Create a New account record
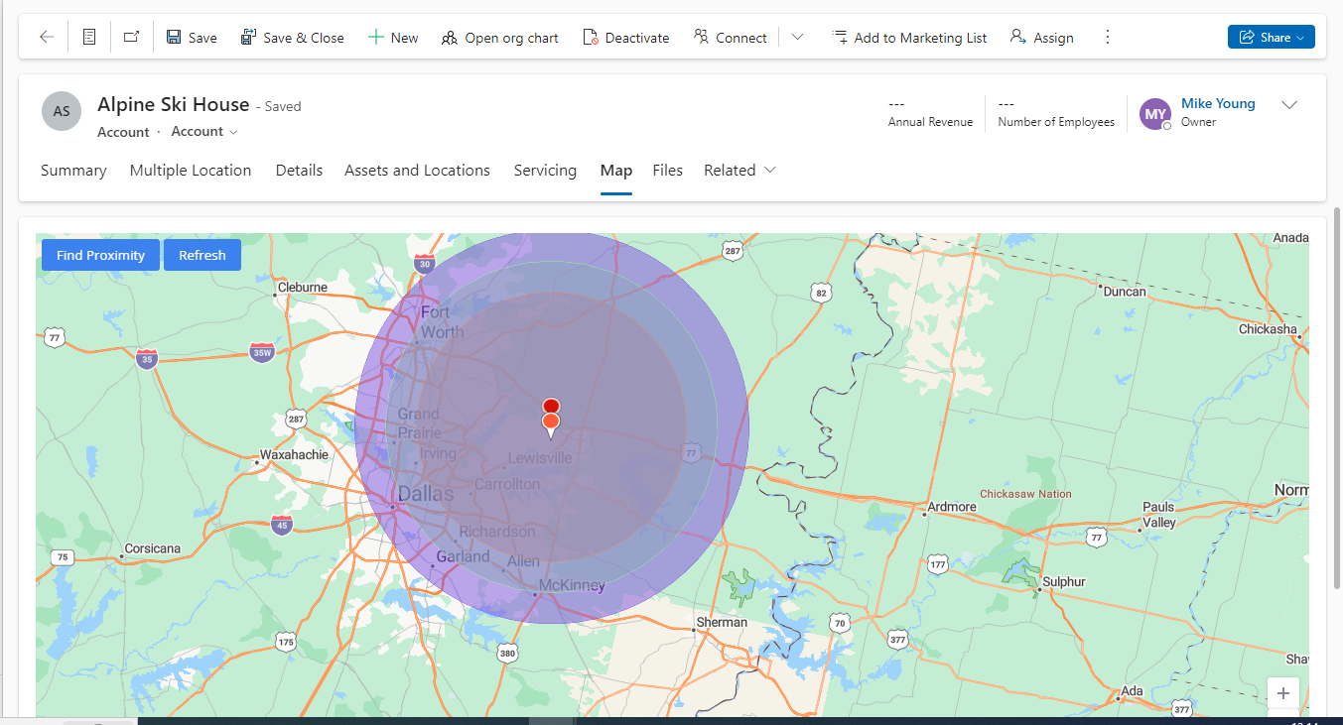Screen dimensions: 1343x725 click(393, 38)
